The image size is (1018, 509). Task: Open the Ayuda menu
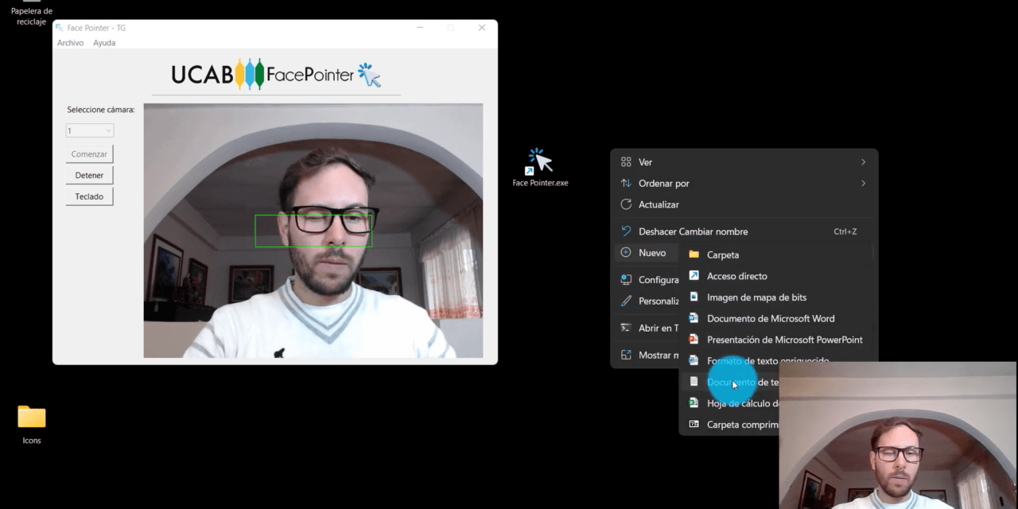[104, 43]
